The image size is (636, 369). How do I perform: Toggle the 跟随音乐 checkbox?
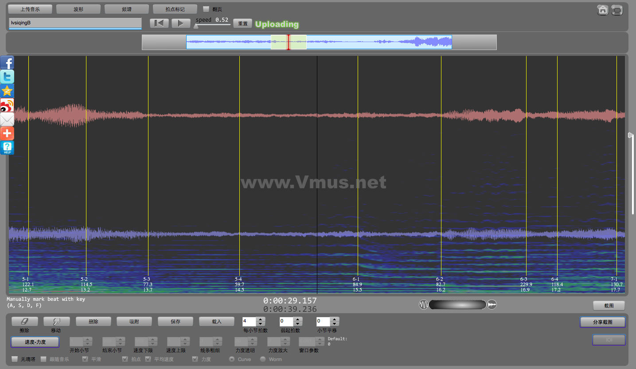click(x=43, y=359)
